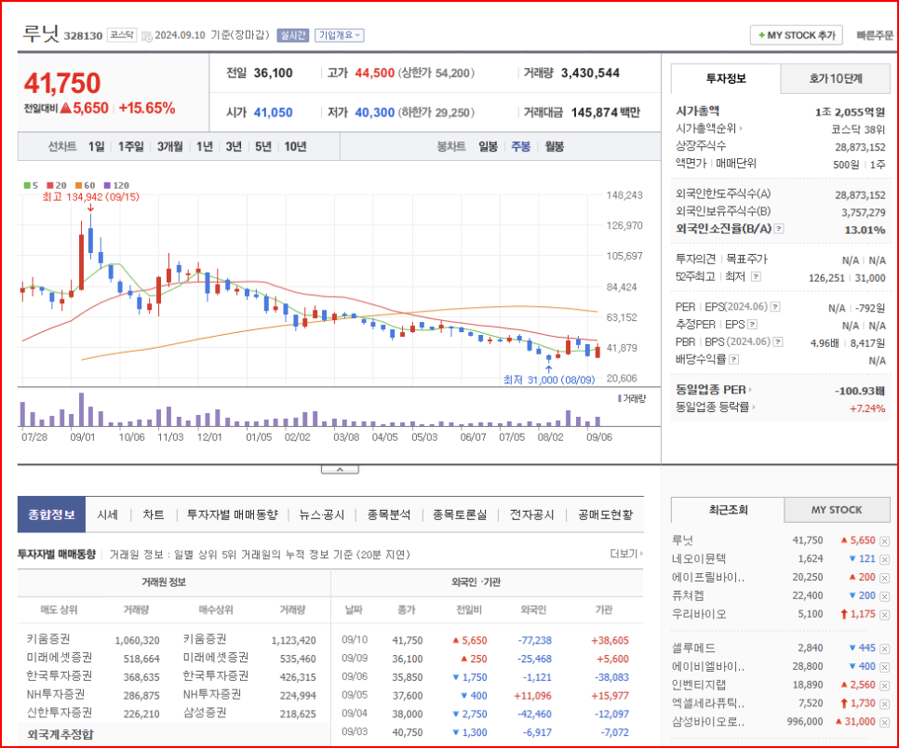Remove 퓨쳐켐 row with its x icon

885,596
